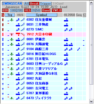This screenshot has width=94, height=104.
Task: Toggle the red G column header
Action: click(x=3, y=15)
